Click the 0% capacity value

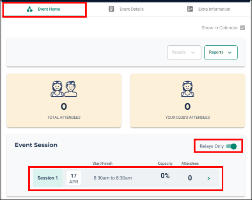[x=165, y=176]
